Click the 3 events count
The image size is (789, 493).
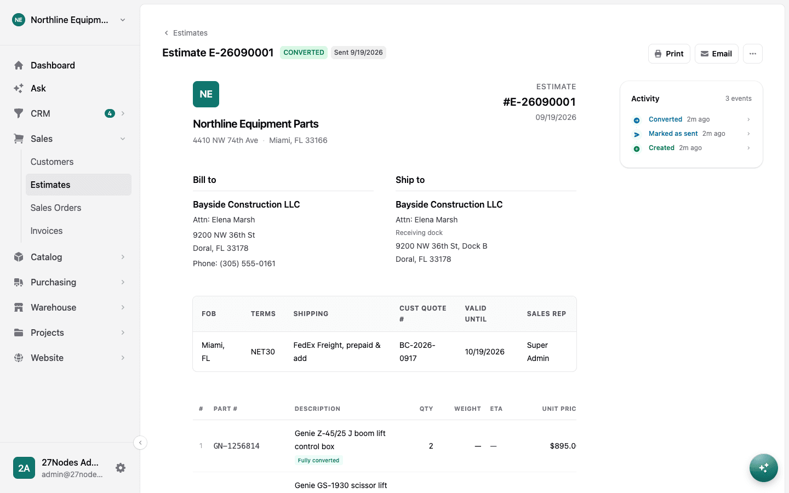739,99
